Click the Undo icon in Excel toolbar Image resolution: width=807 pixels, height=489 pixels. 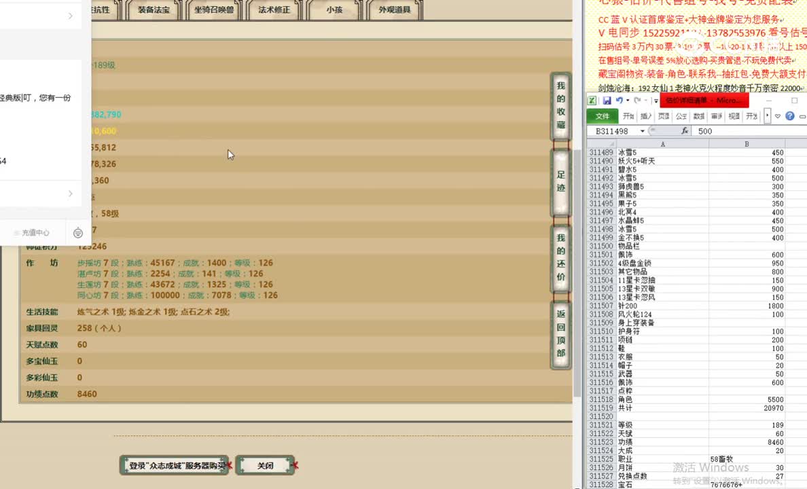click(x=620, y=100)
